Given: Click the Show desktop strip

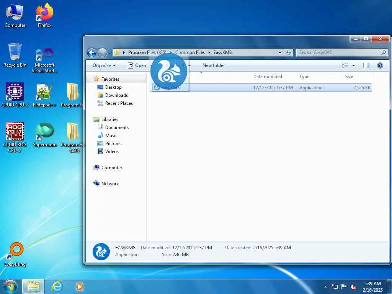Looking at the screenshot, I should (x=389, y=287).
